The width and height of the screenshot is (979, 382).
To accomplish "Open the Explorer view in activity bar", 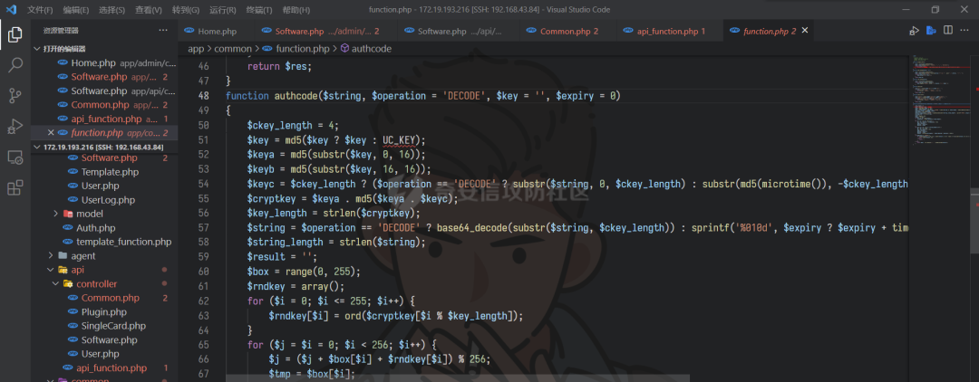I will [x=15, y=35].
